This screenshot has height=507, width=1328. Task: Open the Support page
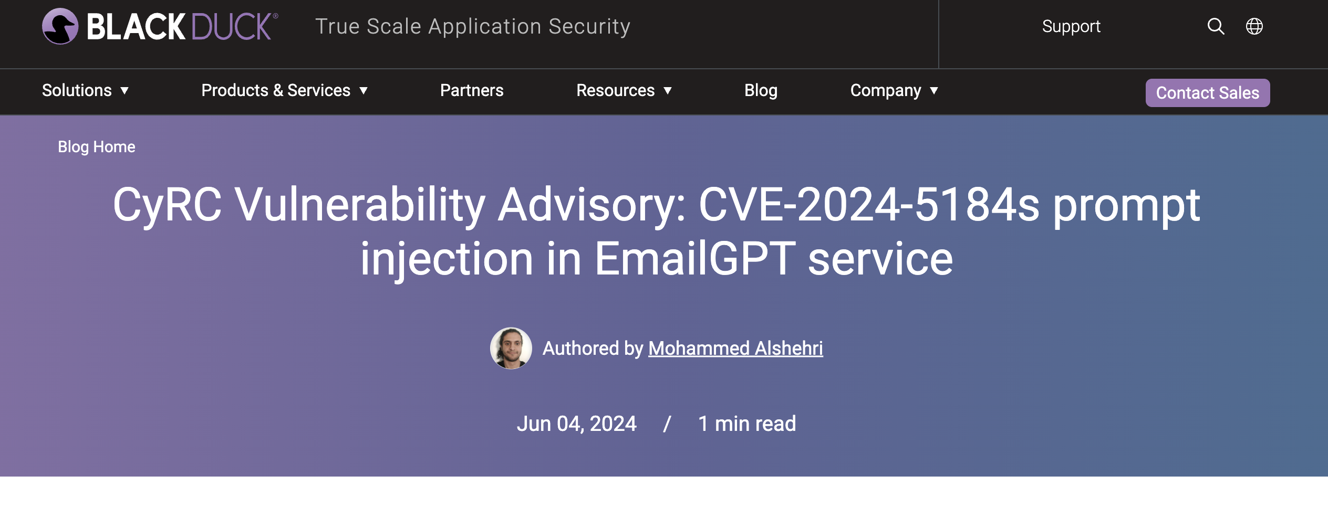point(1071,26)
